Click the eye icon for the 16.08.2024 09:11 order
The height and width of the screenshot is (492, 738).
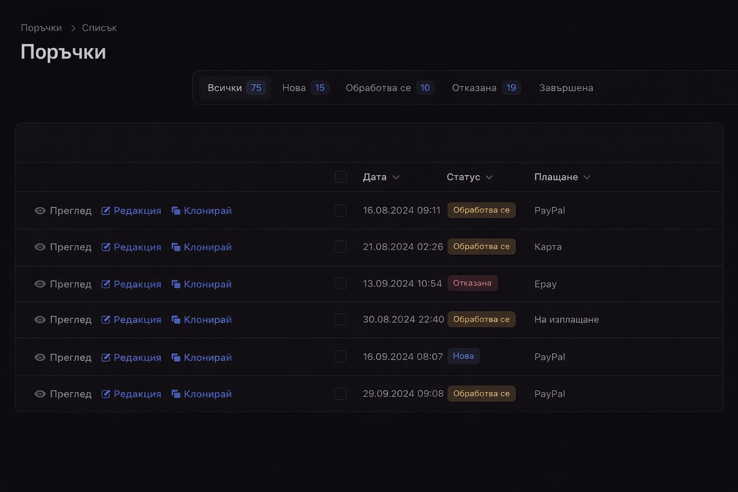pos(40,210)
